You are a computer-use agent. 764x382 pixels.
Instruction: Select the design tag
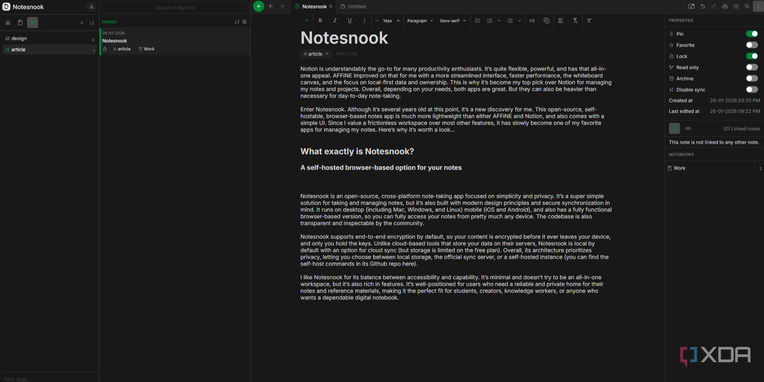(50, 39)
